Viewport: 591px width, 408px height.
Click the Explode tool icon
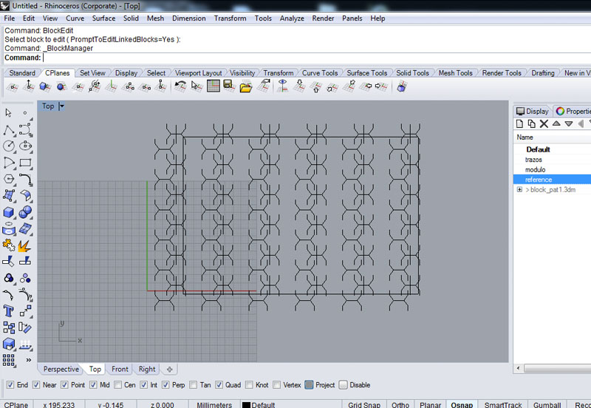click(x=25, y=245)
